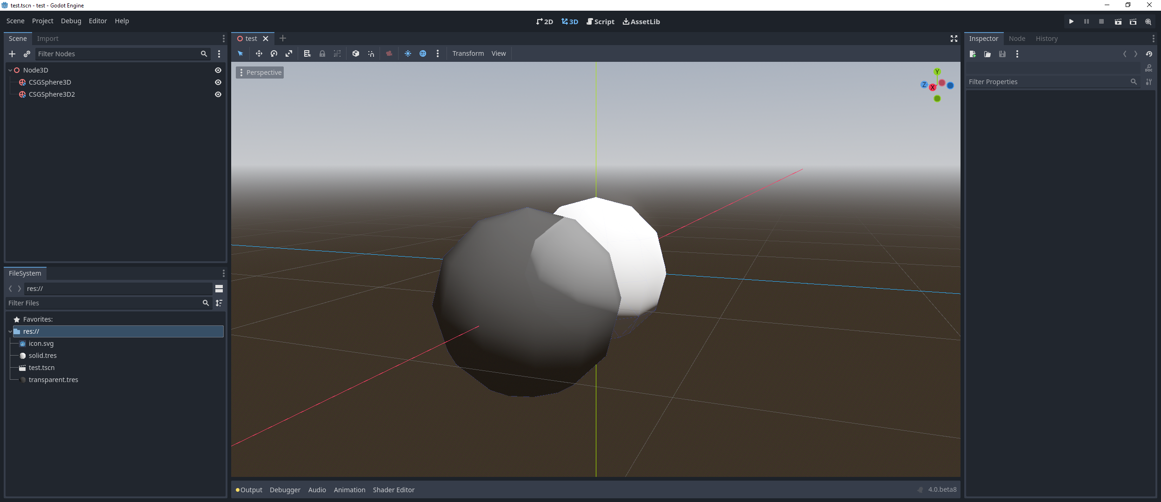Hide the CSGSphere3D2 node
The image size is (1161, 502).
[218, 94]
